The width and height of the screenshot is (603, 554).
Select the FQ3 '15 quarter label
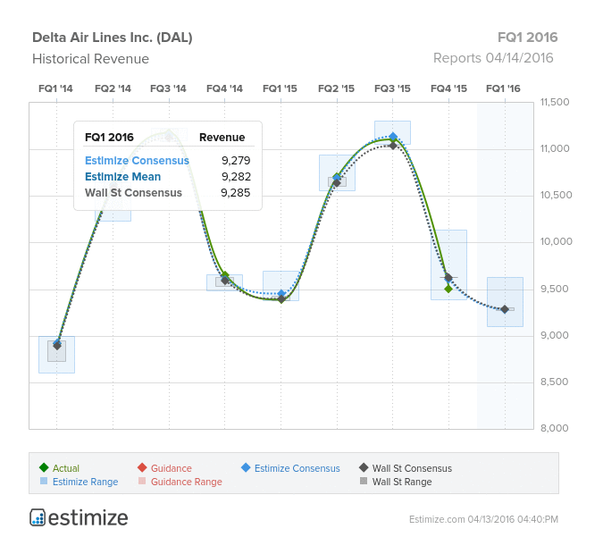(392, 88)
